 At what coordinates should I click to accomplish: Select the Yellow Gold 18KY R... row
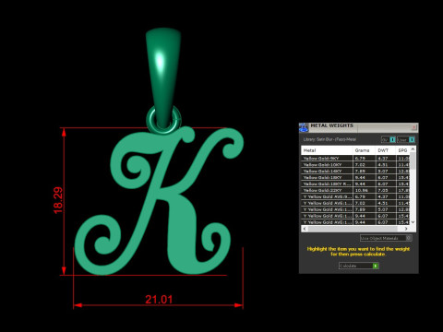coord(355,184)
